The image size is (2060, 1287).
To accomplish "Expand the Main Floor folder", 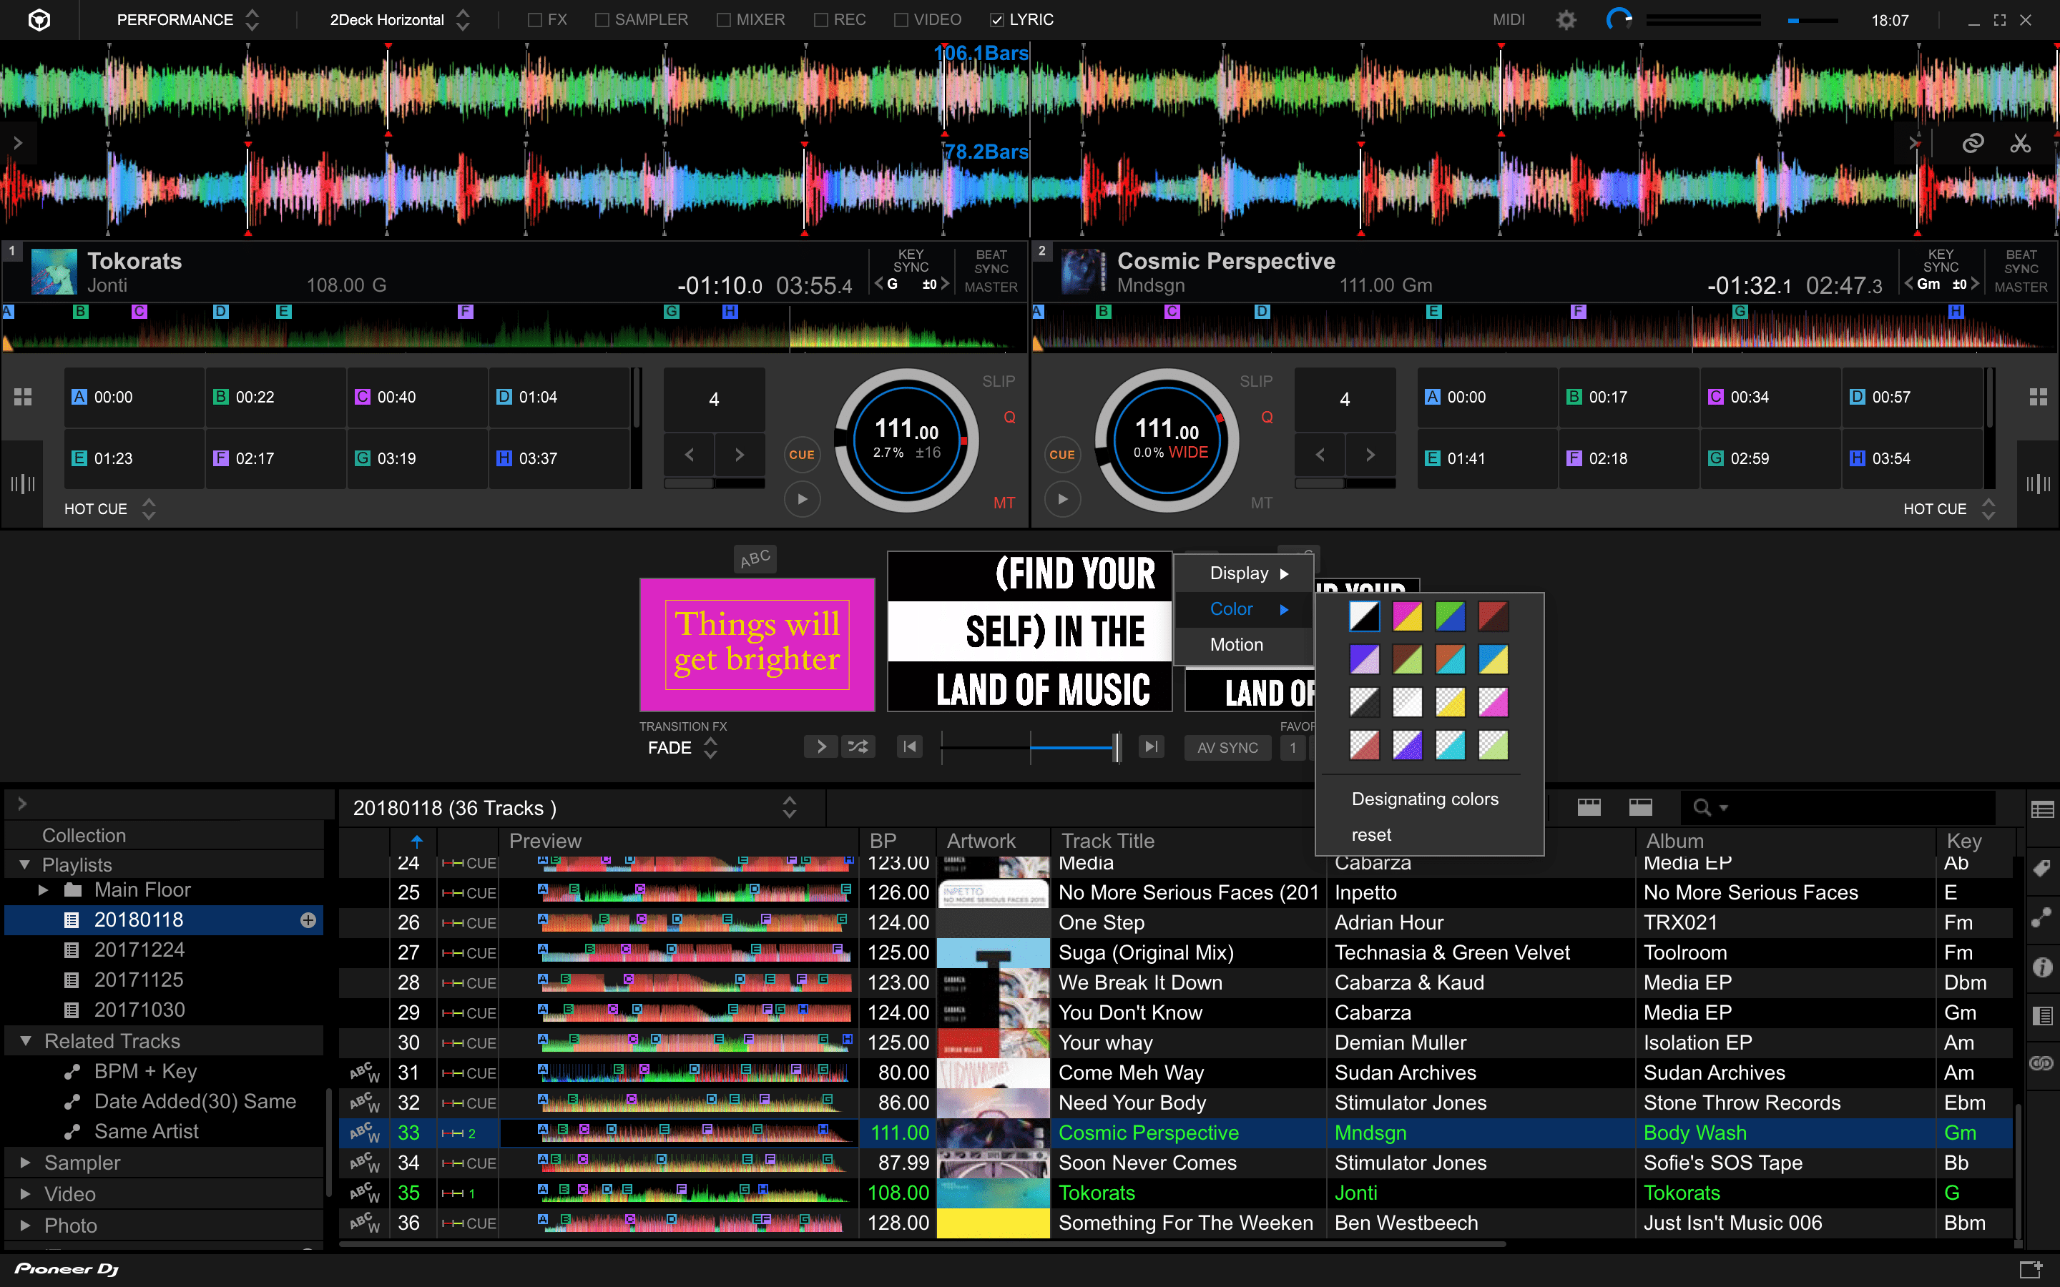I will (43, 890).
